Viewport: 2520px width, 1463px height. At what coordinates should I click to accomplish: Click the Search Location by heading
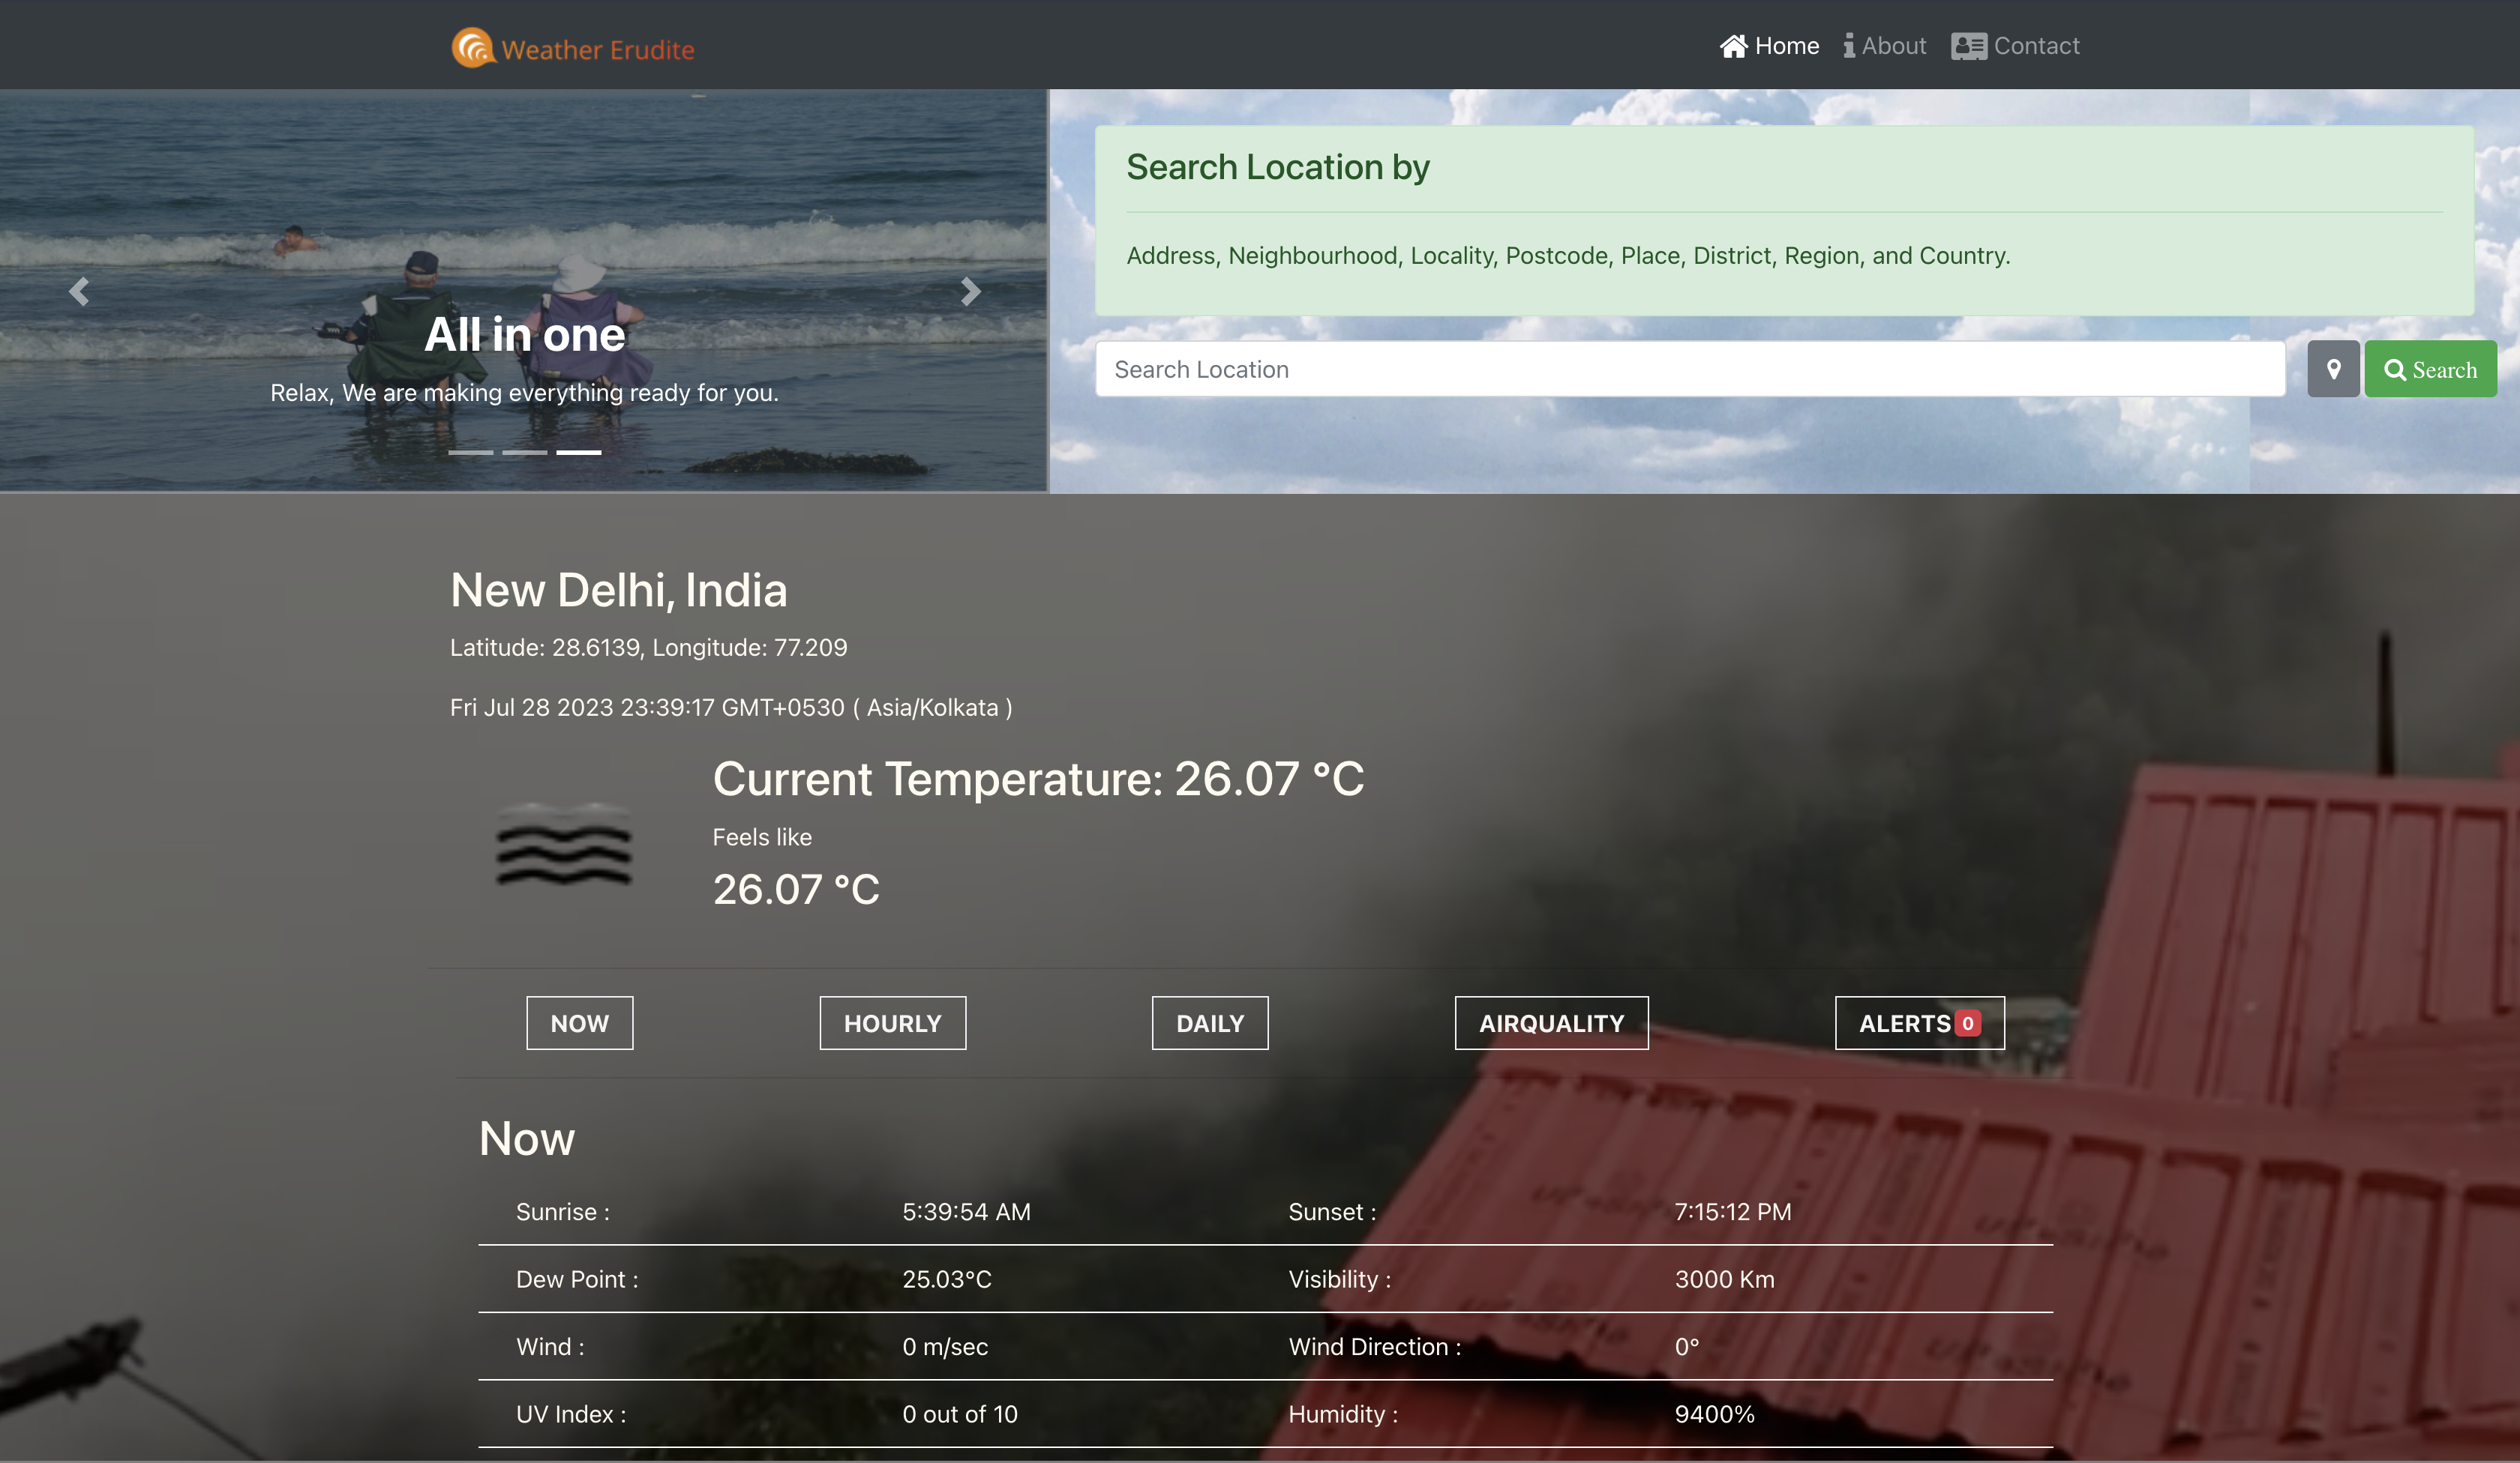(1278, 167)
